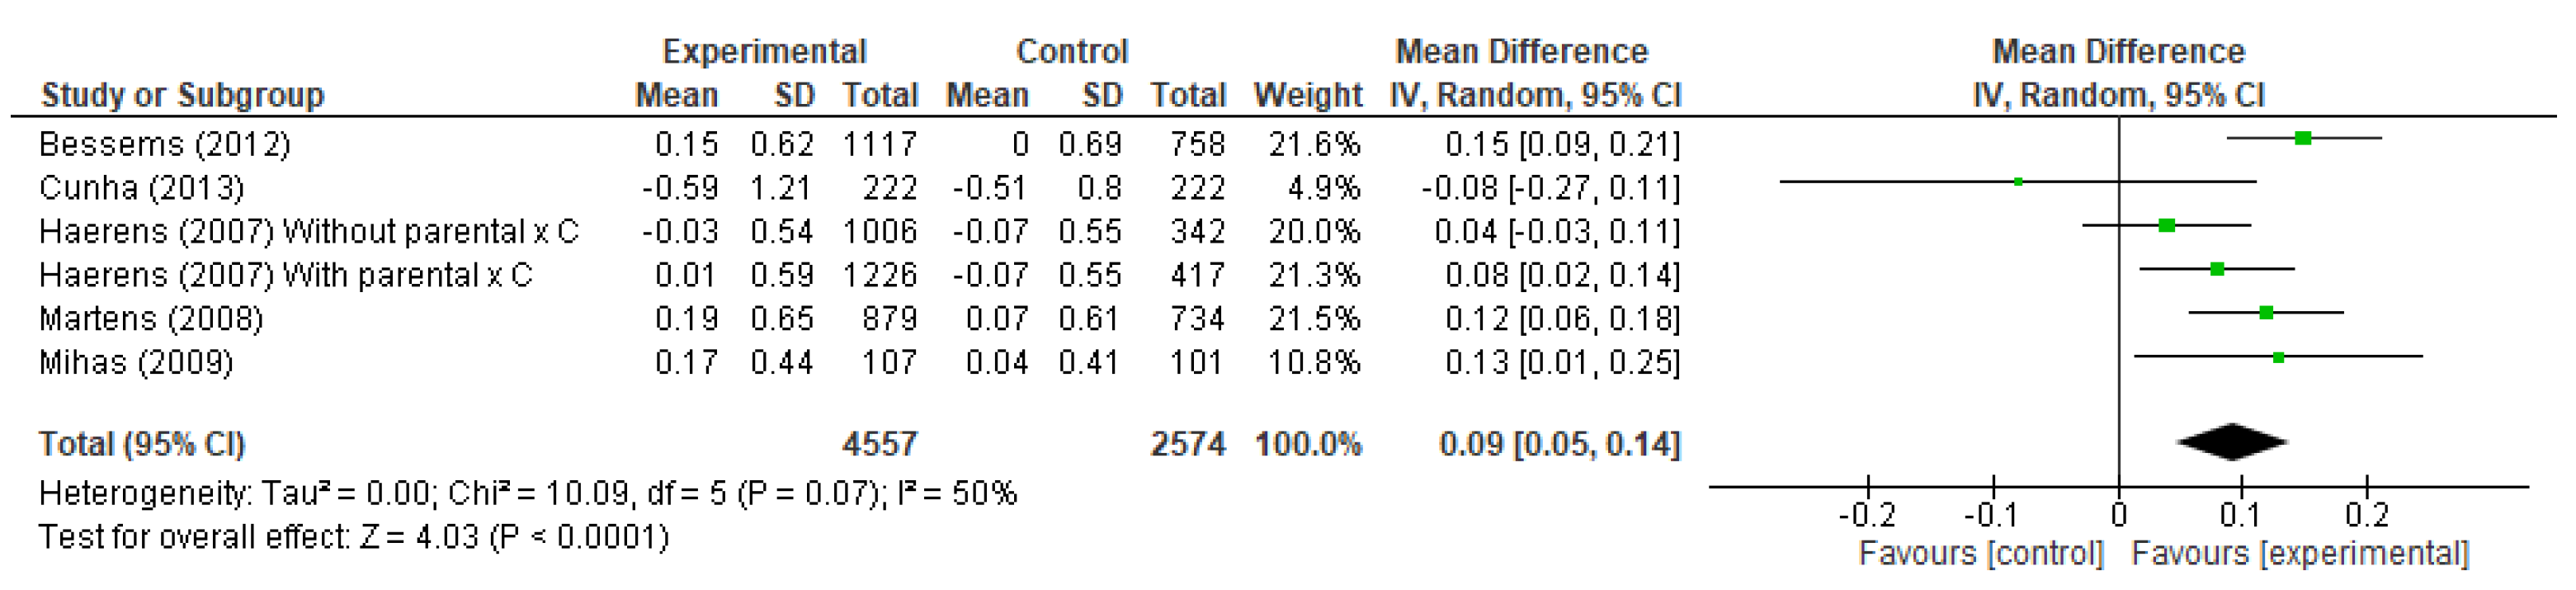Click Haerens (2007) Without parental x C

308,232
